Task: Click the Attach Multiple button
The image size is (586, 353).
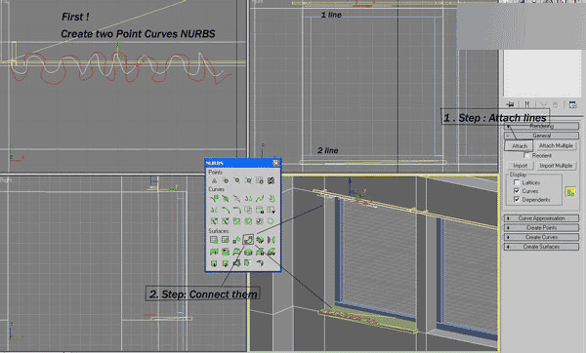Action: 556,145
